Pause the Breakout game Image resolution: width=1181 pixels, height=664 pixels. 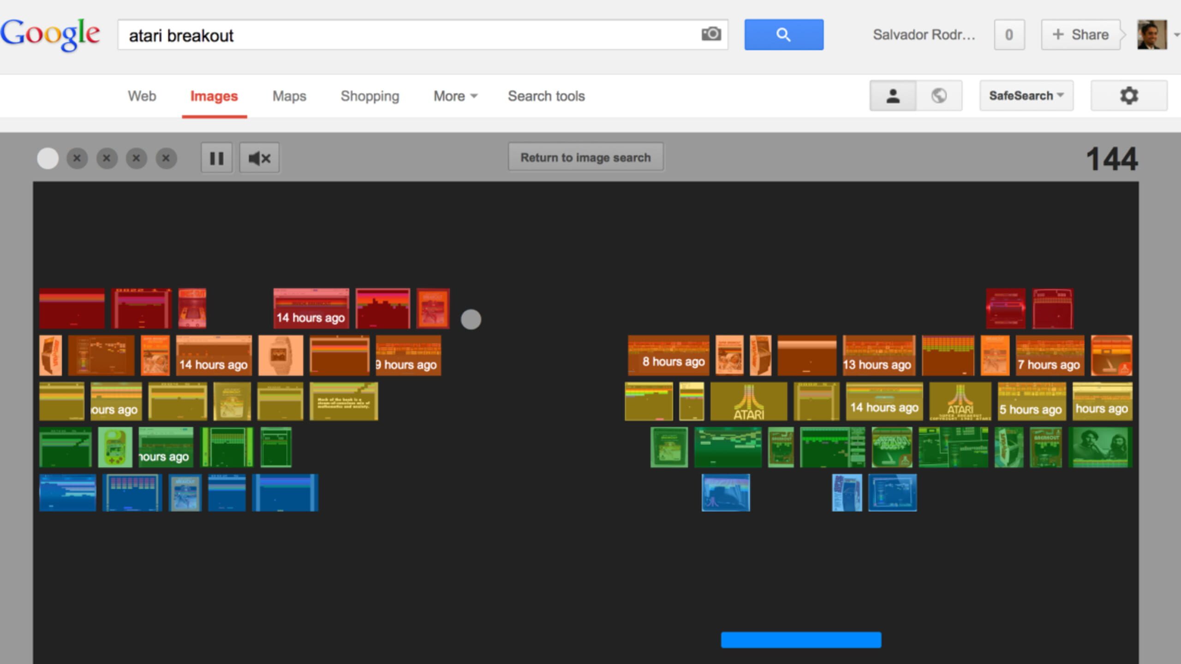(x=216, y=158)
